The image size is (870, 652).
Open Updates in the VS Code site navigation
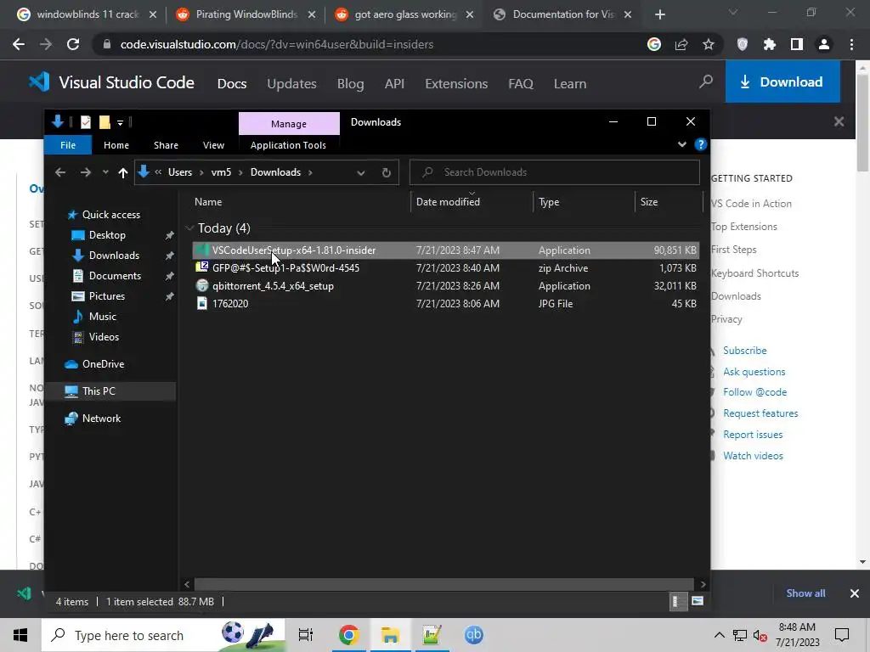pos(292,84)
